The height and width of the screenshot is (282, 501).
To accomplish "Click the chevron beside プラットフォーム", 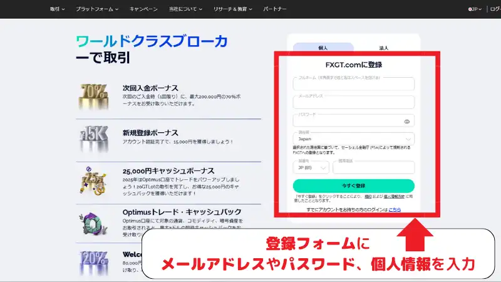I will click(116, 9).
